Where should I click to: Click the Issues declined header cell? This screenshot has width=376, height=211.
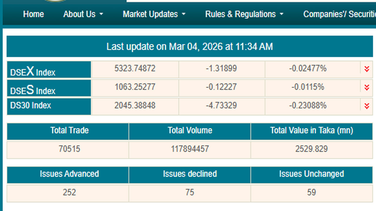[x=190, y=174]
